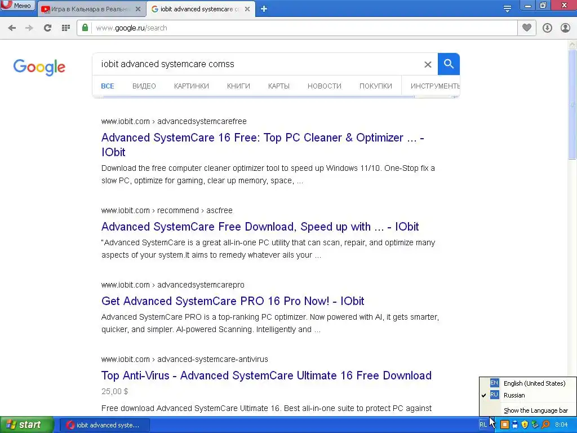Screen dimensions: 577x433
Task: Click the scrollbar up arrow
Action: (572, 45)
